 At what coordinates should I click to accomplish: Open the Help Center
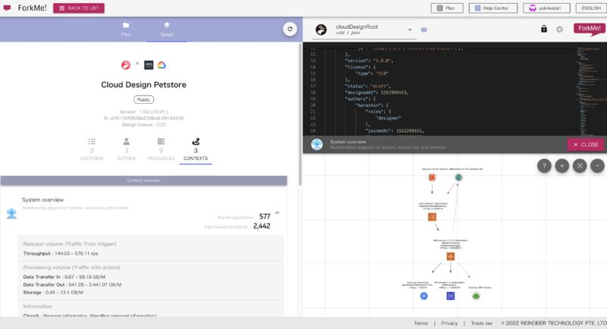pos(492,8)
